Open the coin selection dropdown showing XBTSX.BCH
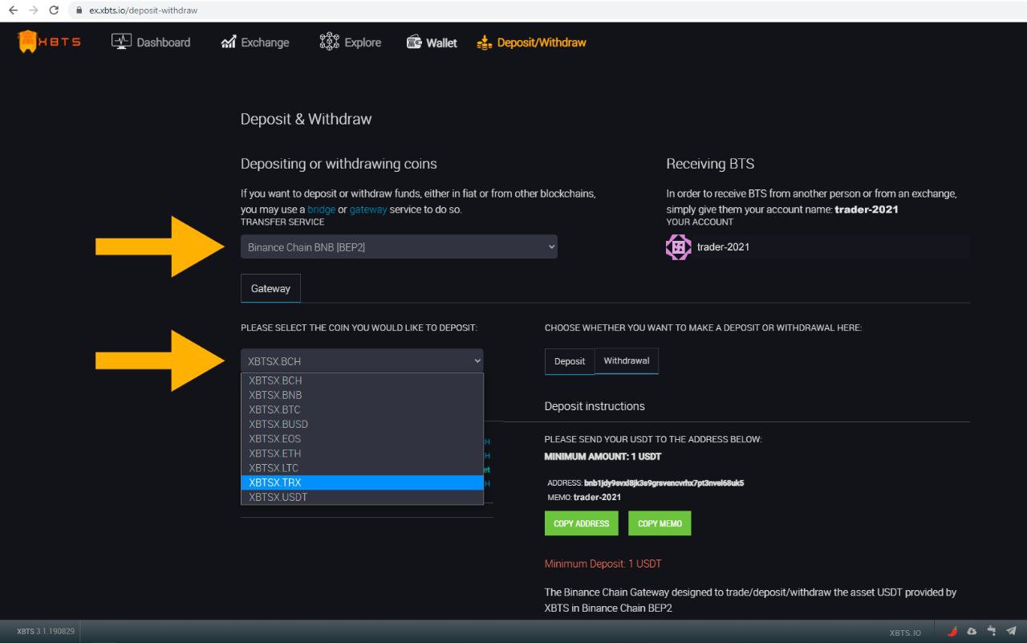Screen dimensions: 1027x643 362,361
